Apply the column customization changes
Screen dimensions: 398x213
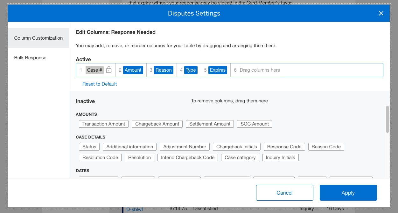pyautogui.click(x=348, y=192)
